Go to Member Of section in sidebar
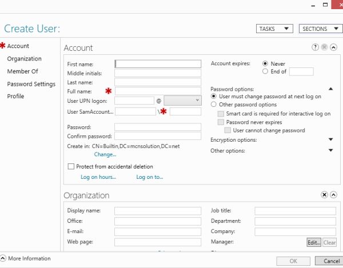This screenshot has width=343, height=268. [22, 71]
